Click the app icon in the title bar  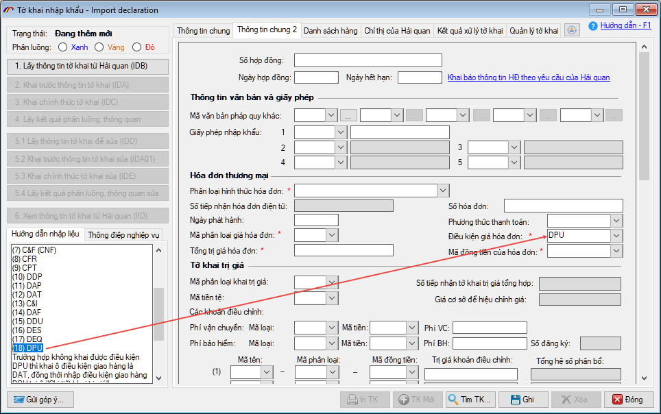click(x=9, y=10)
